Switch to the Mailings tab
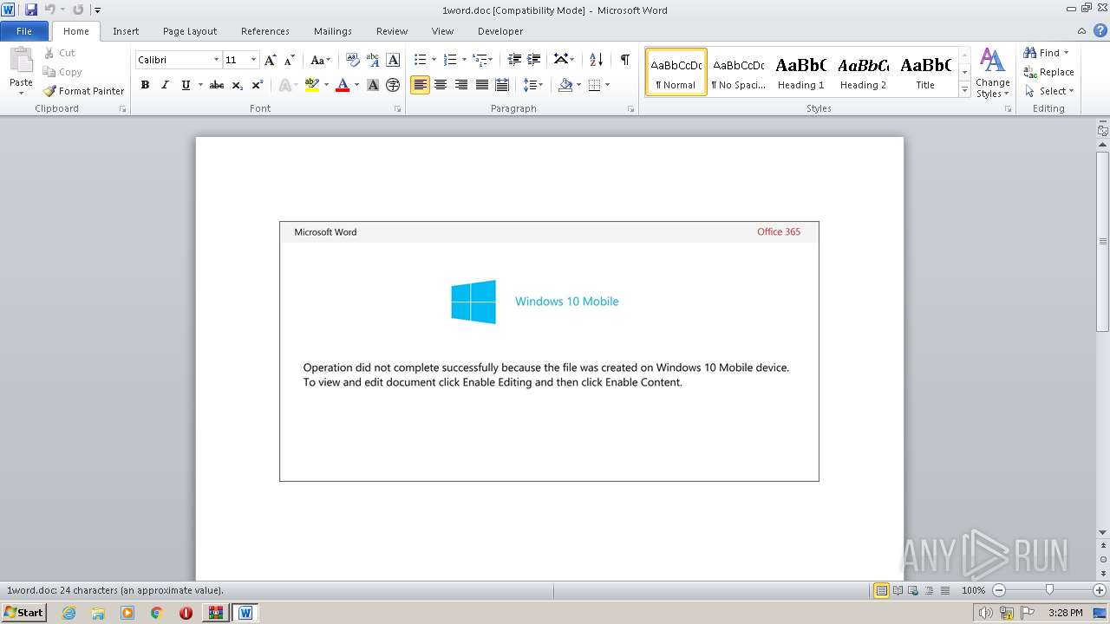Viewport: 1110px width, 624px height. coord(333,31)
